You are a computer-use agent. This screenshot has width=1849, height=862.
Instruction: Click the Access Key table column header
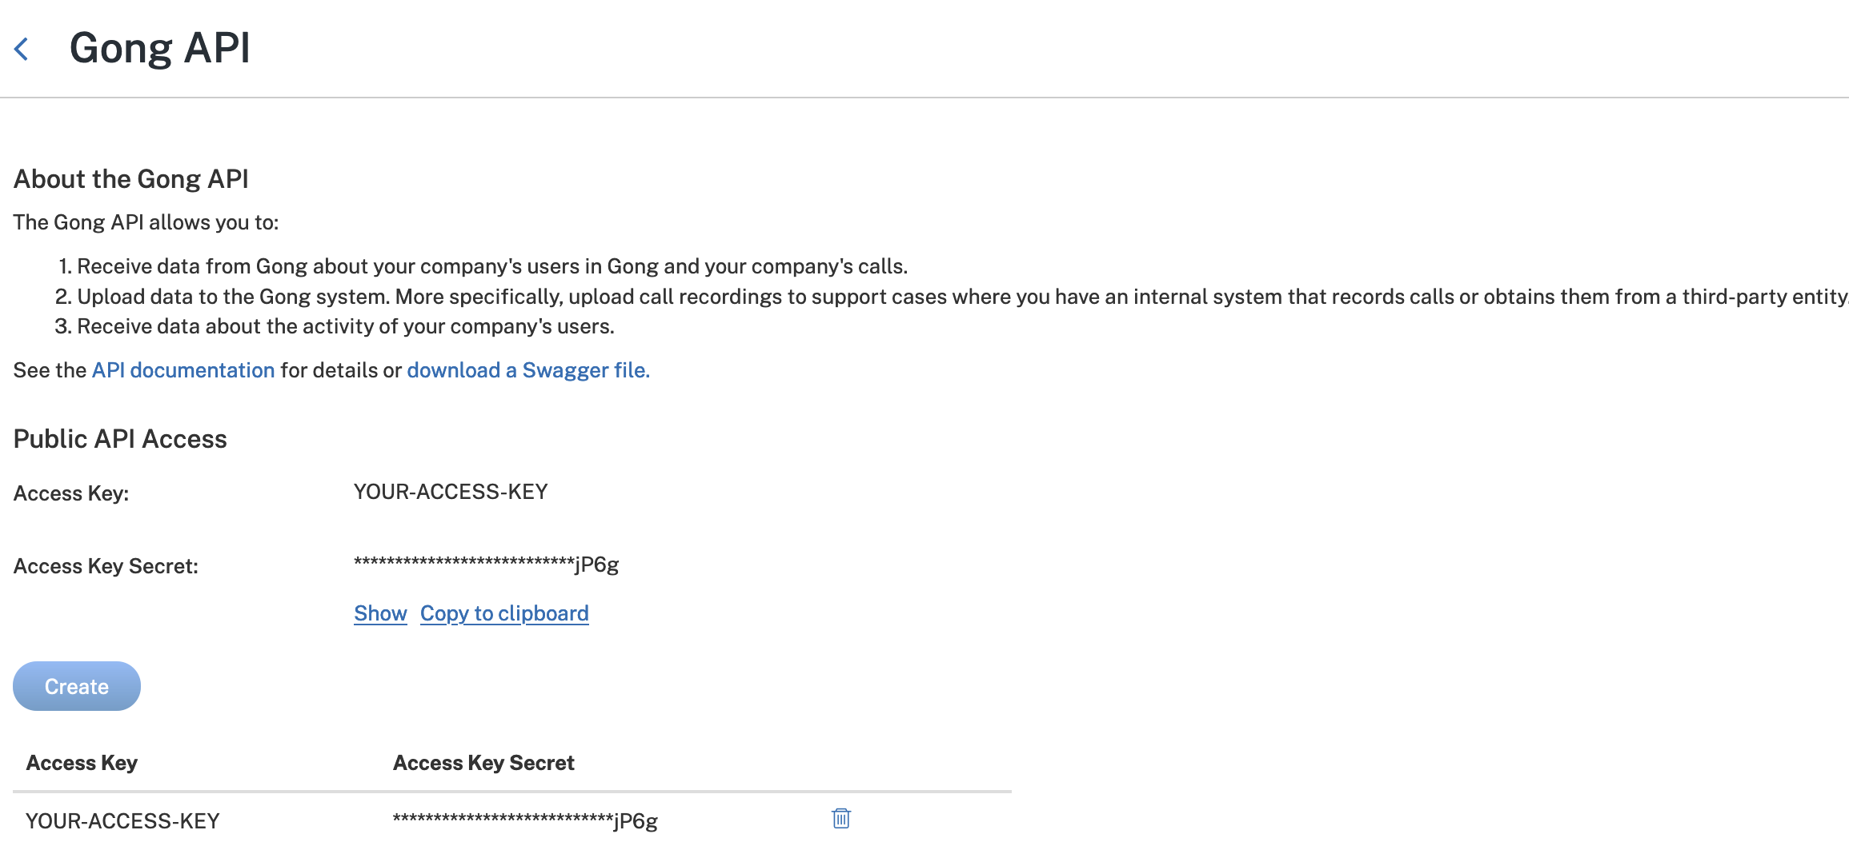coord(82,763)
